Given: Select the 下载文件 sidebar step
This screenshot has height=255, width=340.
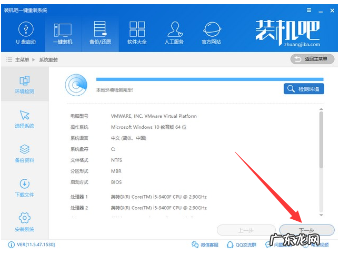Looking at the screenshot, I should point(25,188).
